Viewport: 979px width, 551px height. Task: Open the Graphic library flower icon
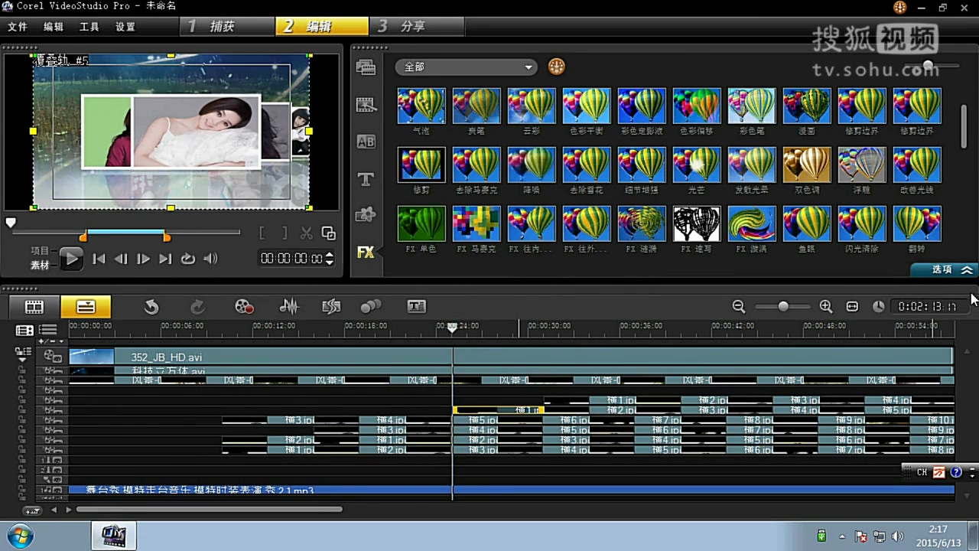point(366,215)
